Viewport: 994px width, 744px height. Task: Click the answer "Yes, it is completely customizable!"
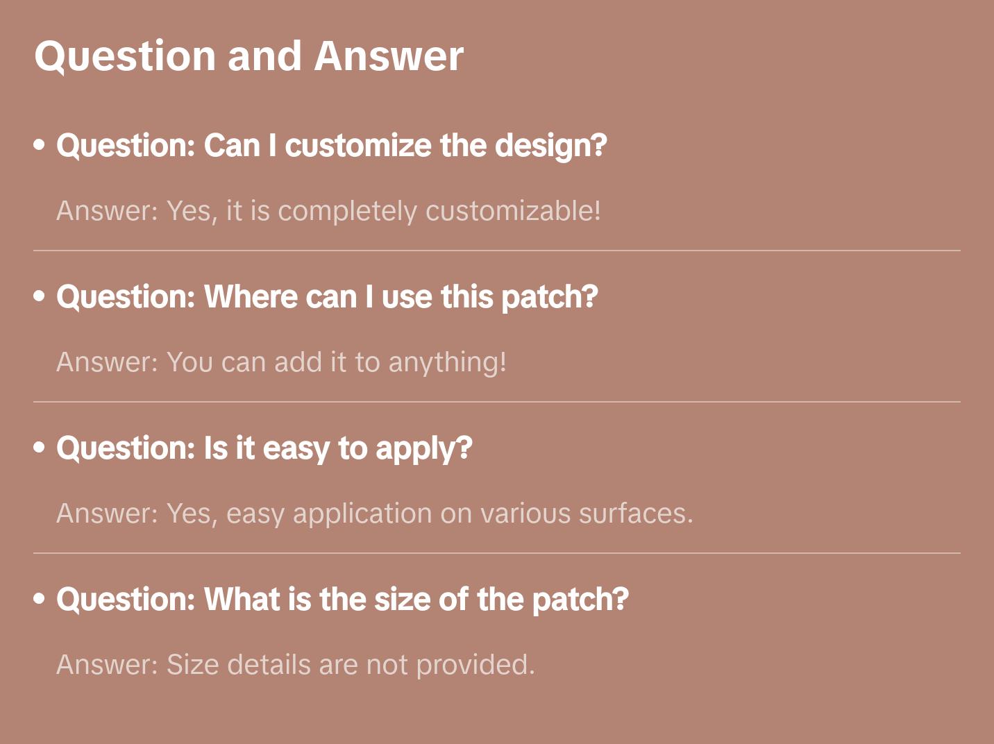[x=328, y=211]
